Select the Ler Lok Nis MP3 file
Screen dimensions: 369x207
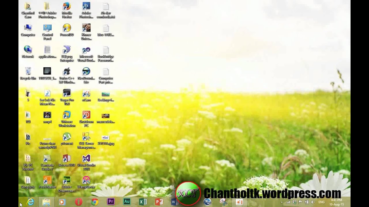[x=47, y=97]
